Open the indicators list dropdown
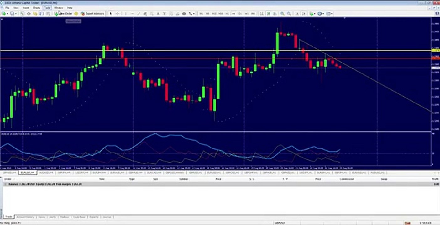The width and height of the screenshot is (440, 225). 312,13
